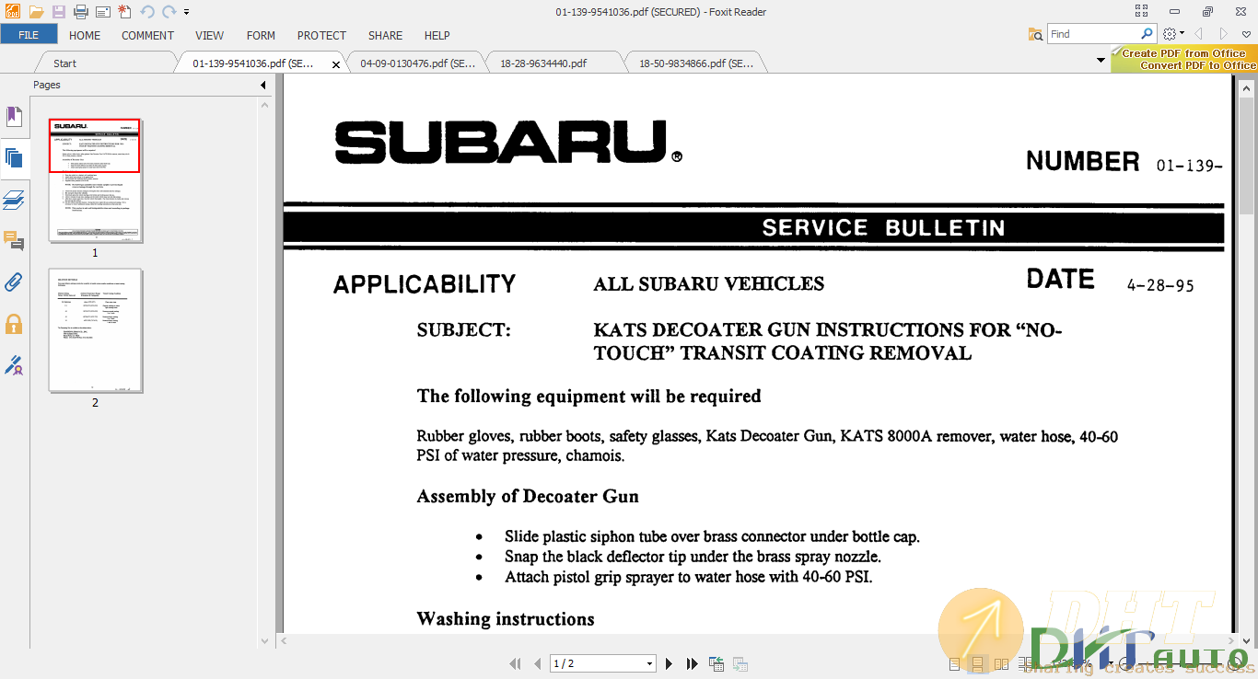Click the Open file folder icon
The width and height of the screenshot is (1258, 679).
(x=36, y=12)
